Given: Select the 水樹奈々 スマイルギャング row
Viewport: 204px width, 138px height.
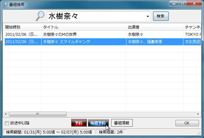Looking at the screenshot, I should [x=102, y=42].
